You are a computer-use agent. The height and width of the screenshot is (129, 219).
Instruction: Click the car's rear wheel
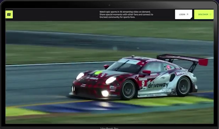point(184,86)
